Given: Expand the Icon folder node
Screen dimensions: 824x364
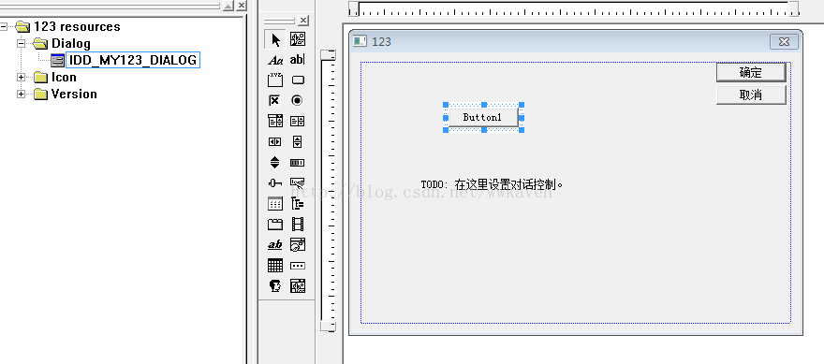Looking at the screenshot, I should [x=21, y=78].
